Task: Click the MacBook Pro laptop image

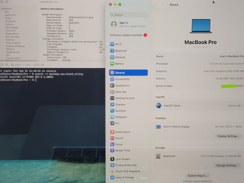Action: 201,26
